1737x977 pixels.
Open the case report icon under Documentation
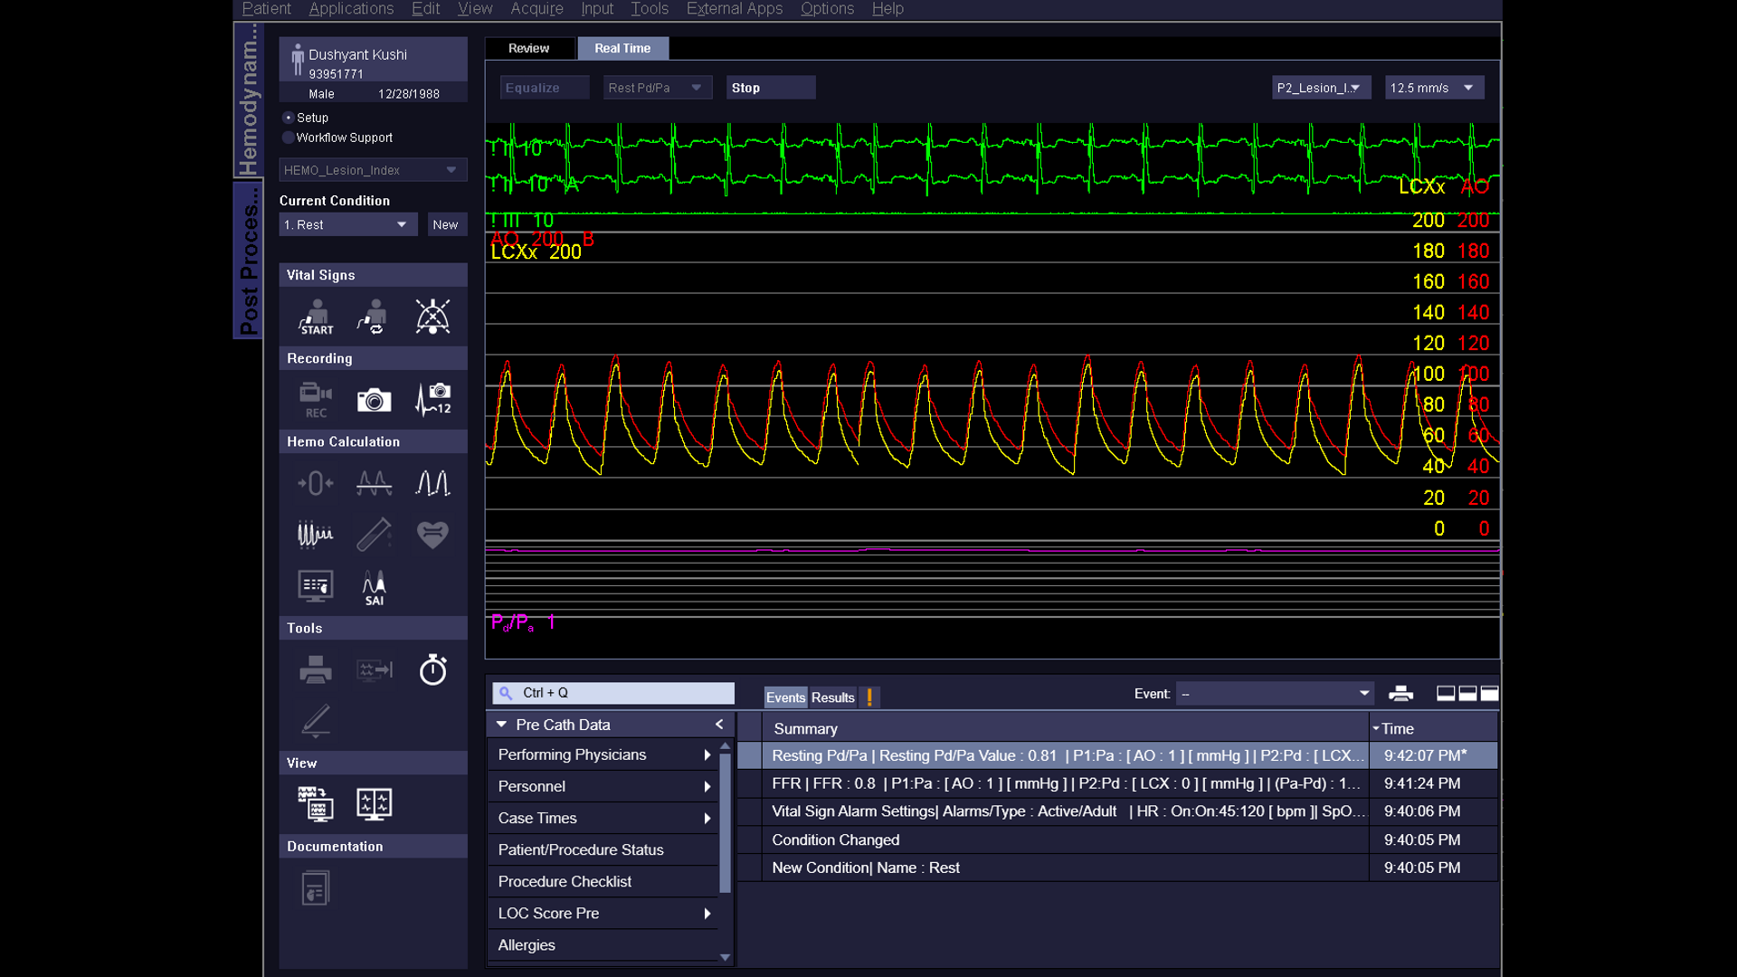315,887
